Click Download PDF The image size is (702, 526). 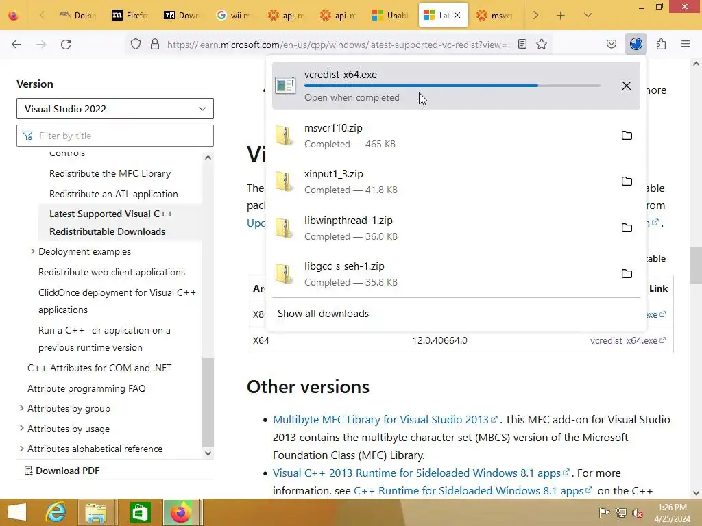[x=62, y=471]
